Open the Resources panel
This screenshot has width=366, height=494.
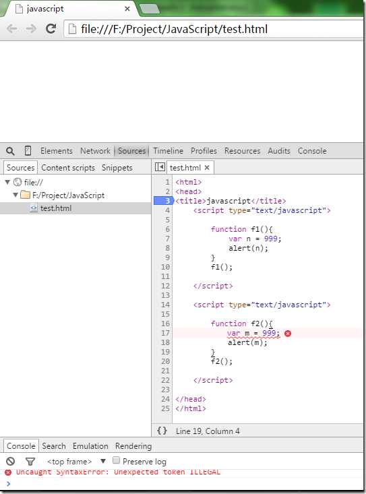pos(242,151)
